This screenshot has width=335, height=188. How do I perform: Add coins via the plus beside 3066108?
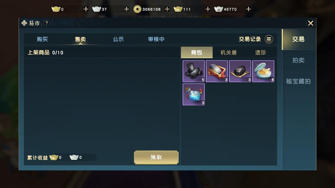[167, 9]
